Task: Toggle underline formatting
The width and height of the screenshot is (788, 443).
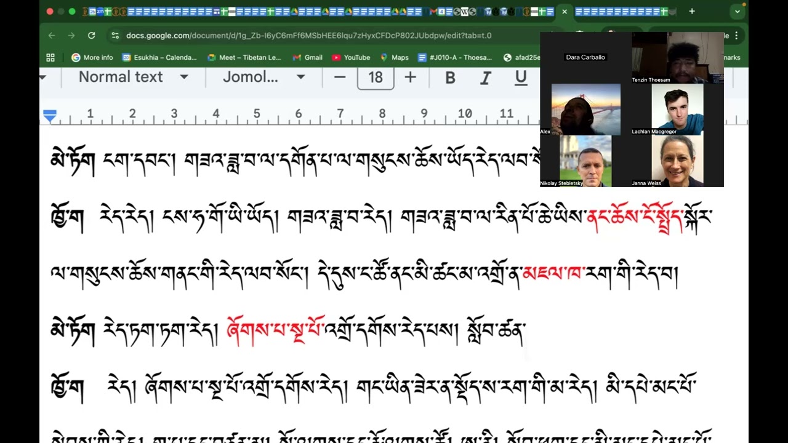Action: (x=521, y=78)
